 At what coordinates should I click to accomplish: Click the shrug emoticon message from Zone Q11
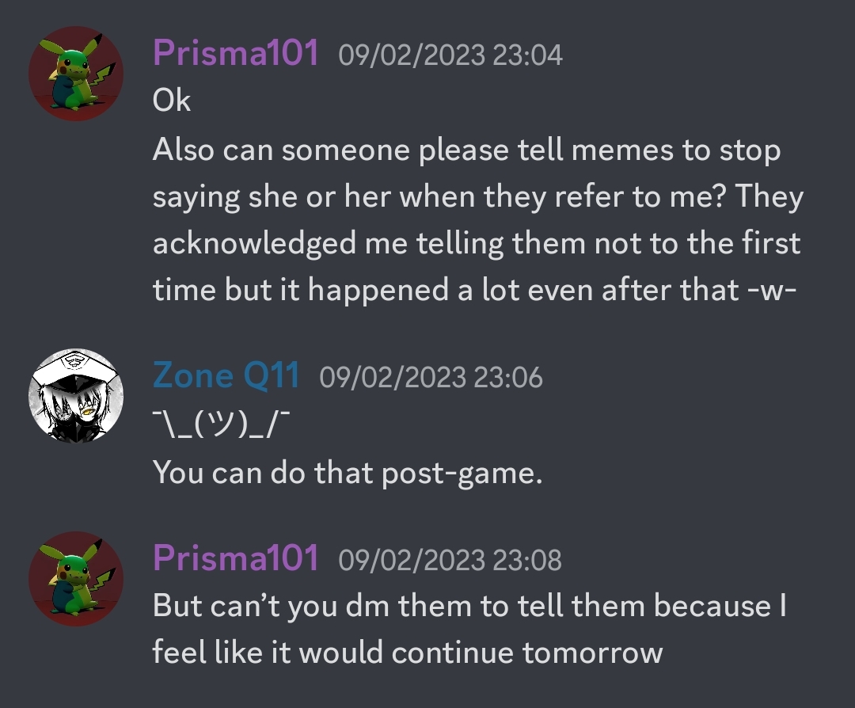tap(221, 424)
